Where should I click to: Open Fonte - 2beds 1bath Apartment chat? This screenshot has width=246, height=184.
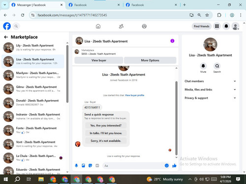pyautogui.click(x=33, y=130)
